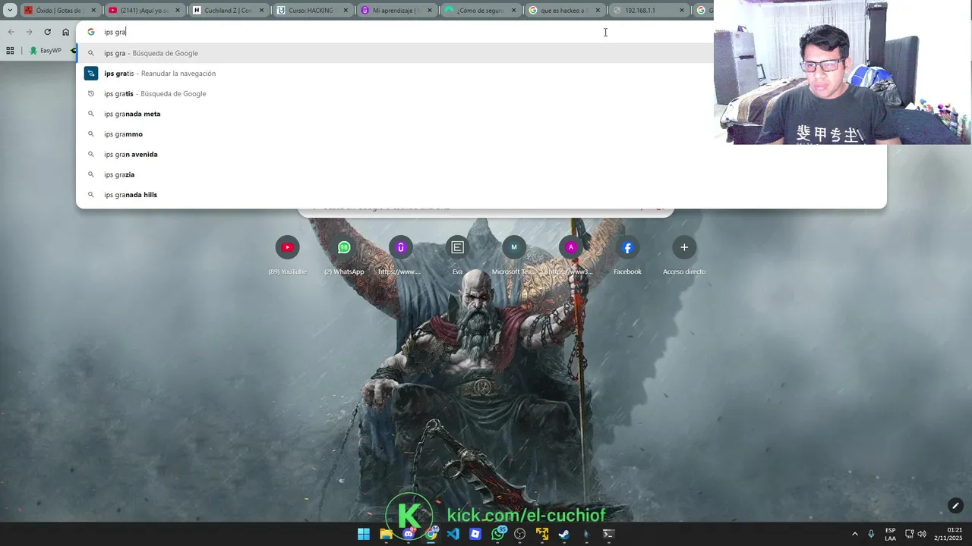Screen dimensions: 972x546
Task: Click the customize Chrome pencil icon
Action: click(955, 506)
